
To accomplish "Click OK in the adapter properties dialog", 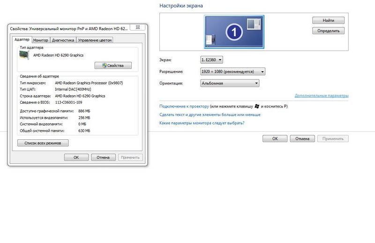I will pos(76,158).
